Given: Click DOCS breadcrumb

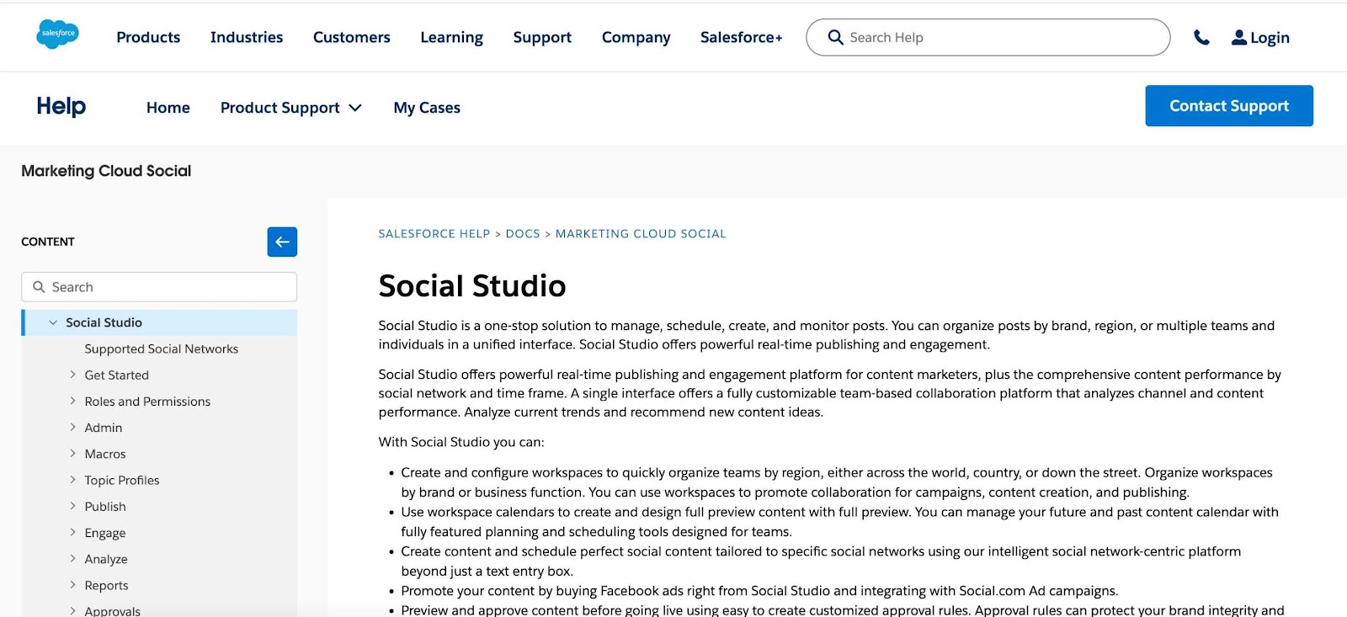Looking at the screenshot, I should point(523,234).
